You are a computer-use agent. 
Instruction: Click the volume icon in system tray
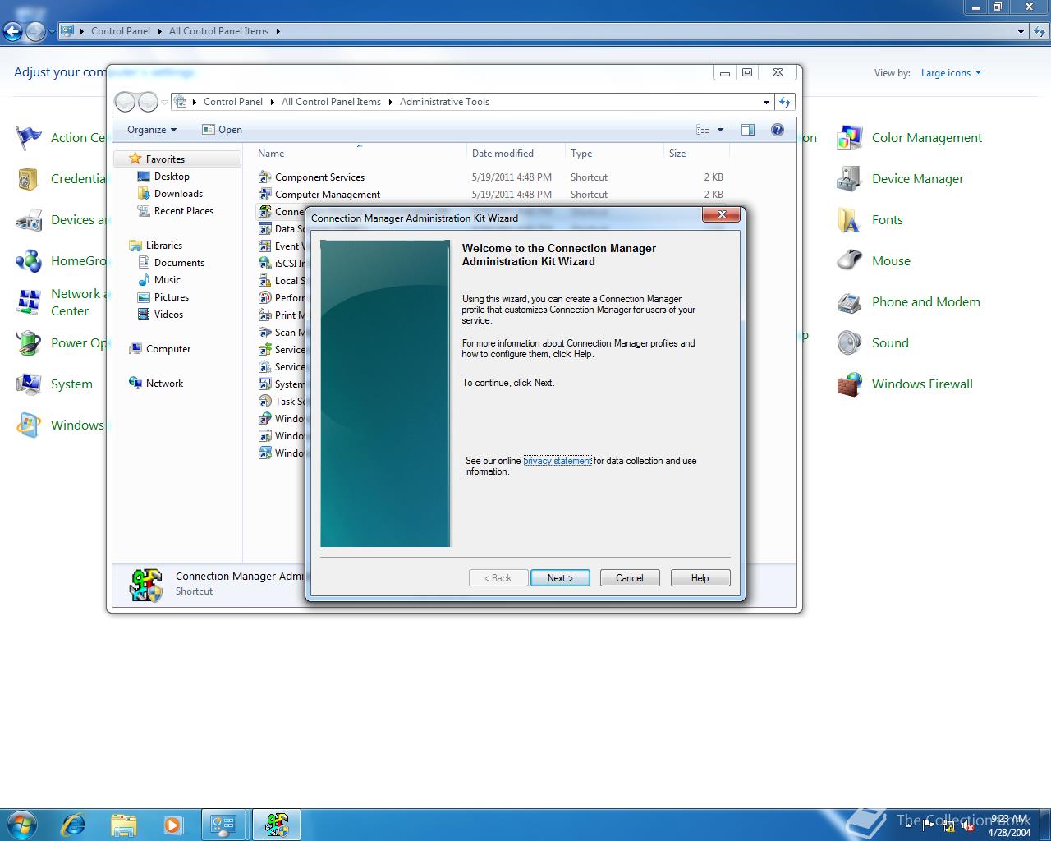click(x=968, y=827)
